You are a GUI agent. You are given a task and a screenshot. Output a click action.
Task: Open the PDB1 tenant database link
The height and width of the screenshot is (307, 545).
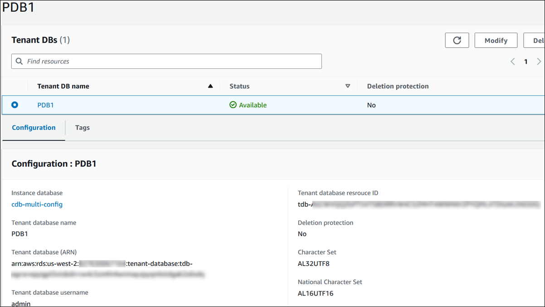[x=45, y=105]
